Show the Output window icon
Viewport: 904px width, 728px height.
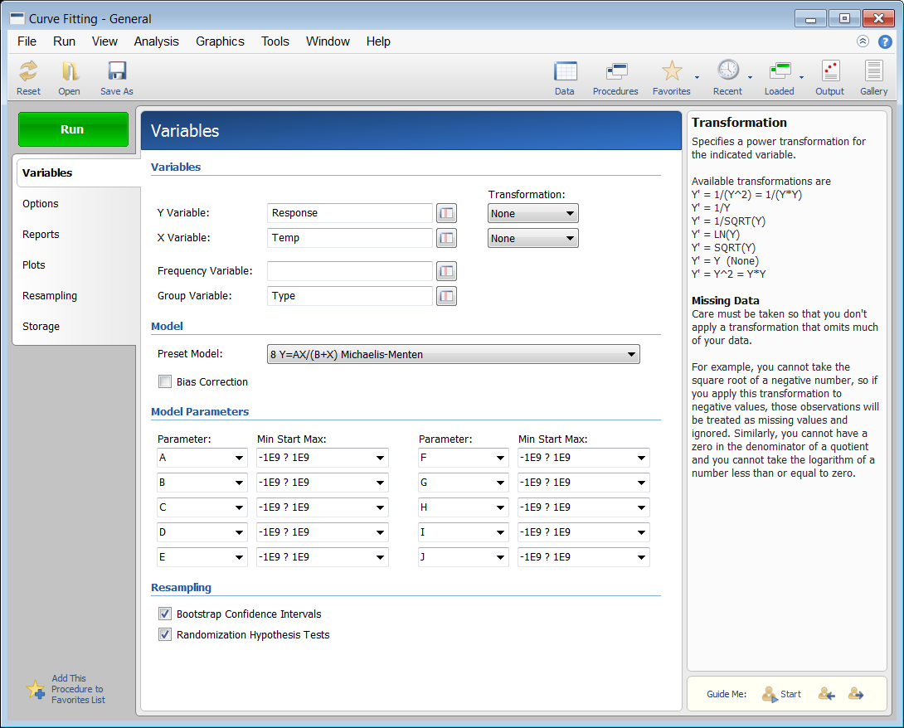point(830,71)
